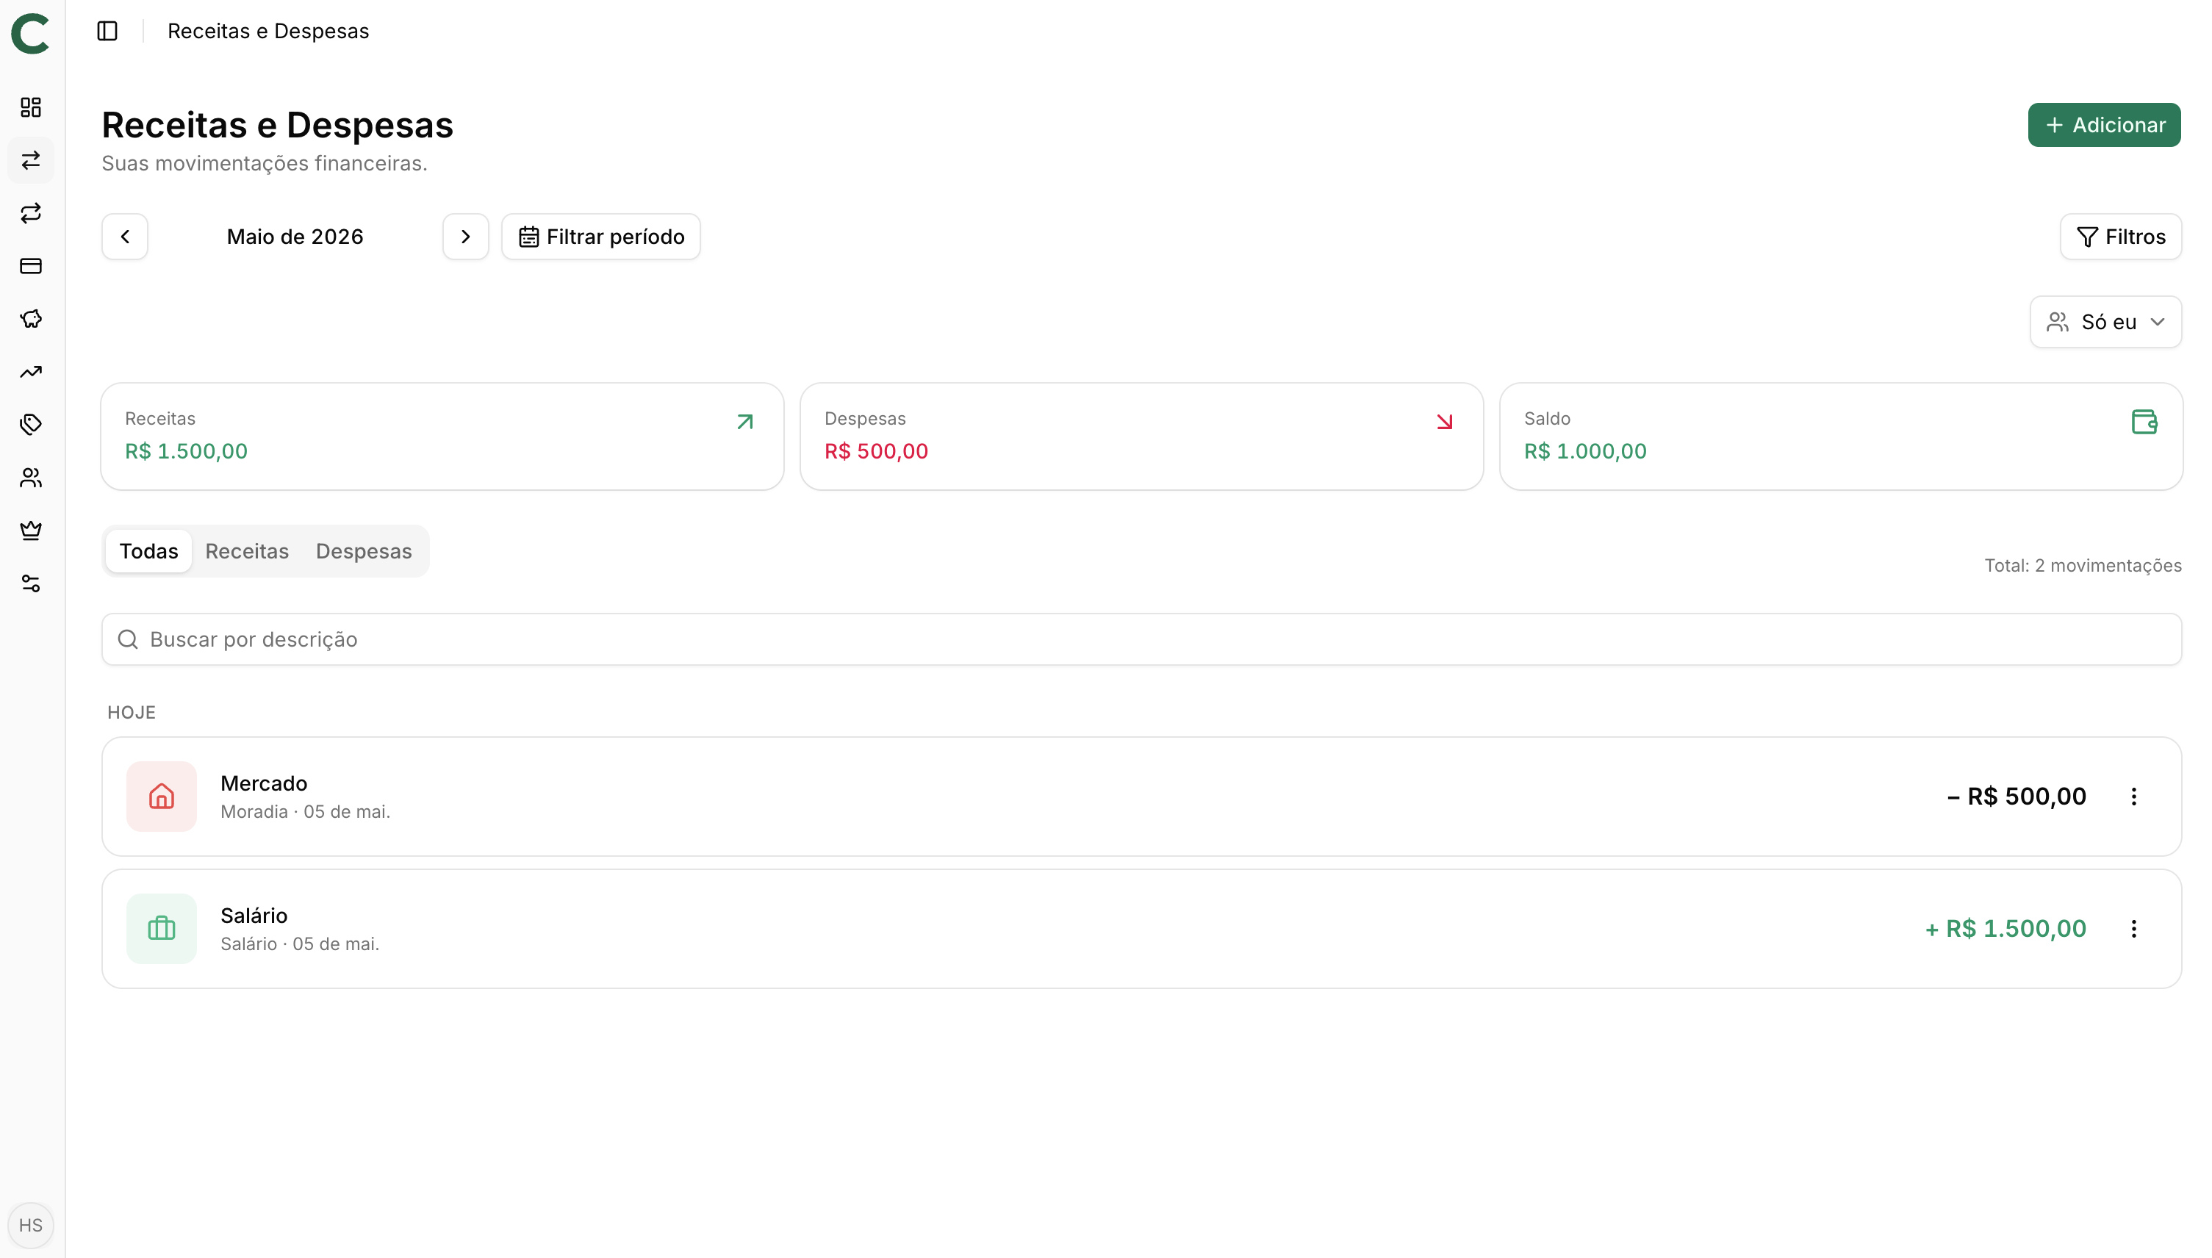Click the HOJE section header
2212x1258 pixels.
132,713
